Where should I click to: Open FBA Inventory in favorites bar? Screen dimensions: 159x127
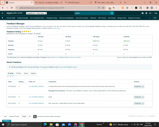point(102,18)
